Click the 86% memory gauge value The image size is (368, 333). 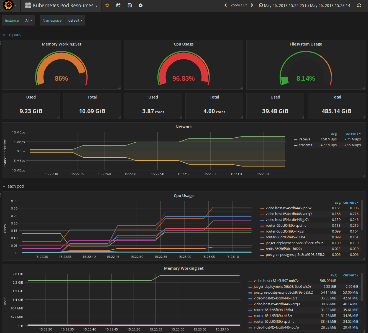pyautogui.click(x=62, y=79)
